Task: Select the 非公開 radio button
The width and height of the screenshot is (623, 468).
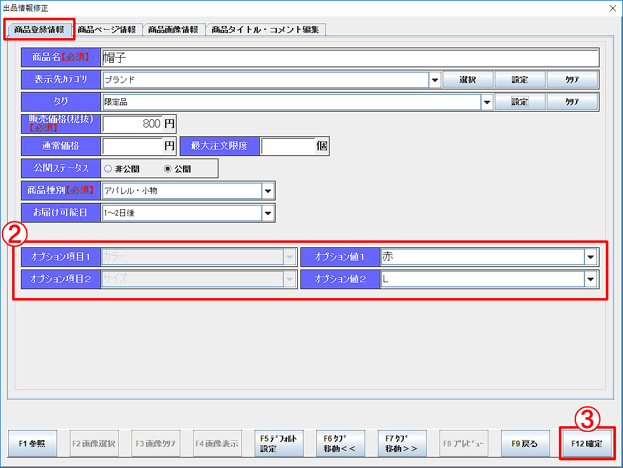Action: 107,169
